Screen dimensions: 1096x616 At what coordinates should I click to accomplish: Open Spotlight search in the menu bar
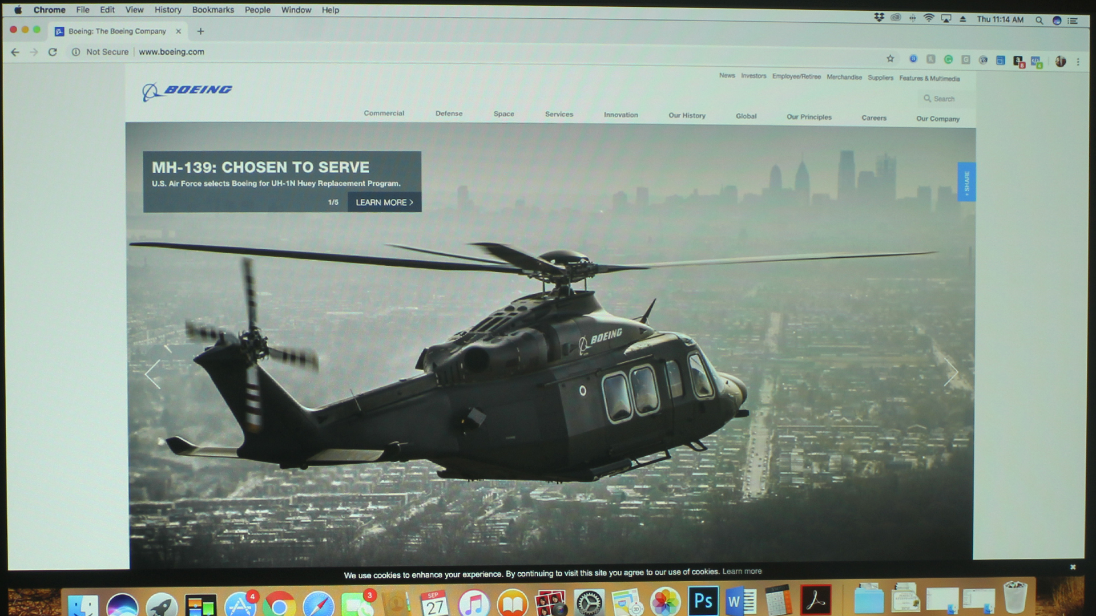(1039, 20)
